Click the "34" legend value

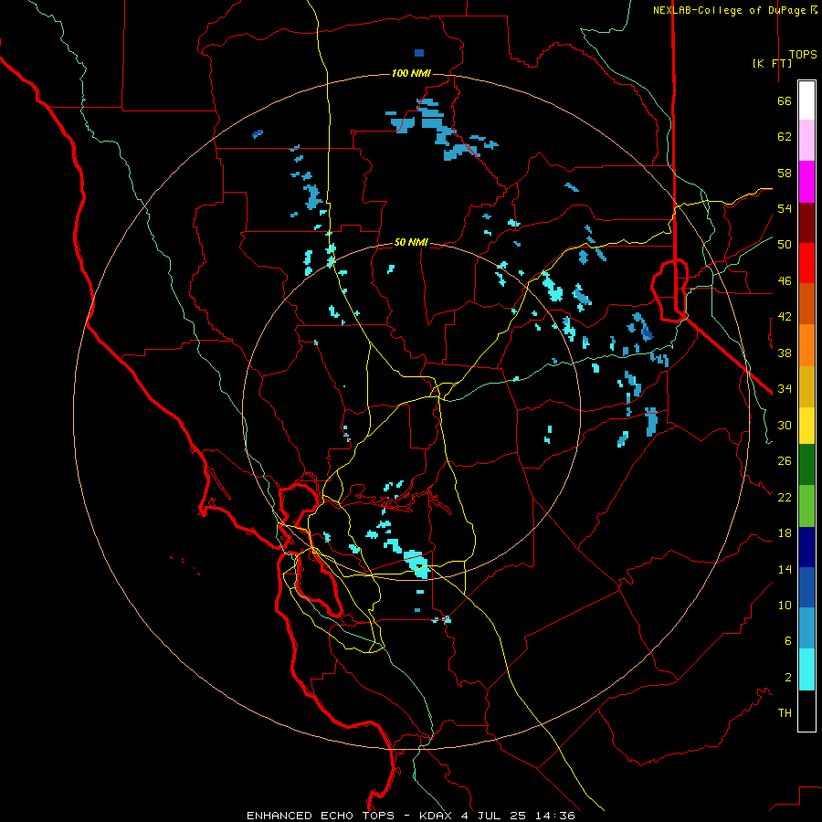pyautogui.click(x=785, y=389)
